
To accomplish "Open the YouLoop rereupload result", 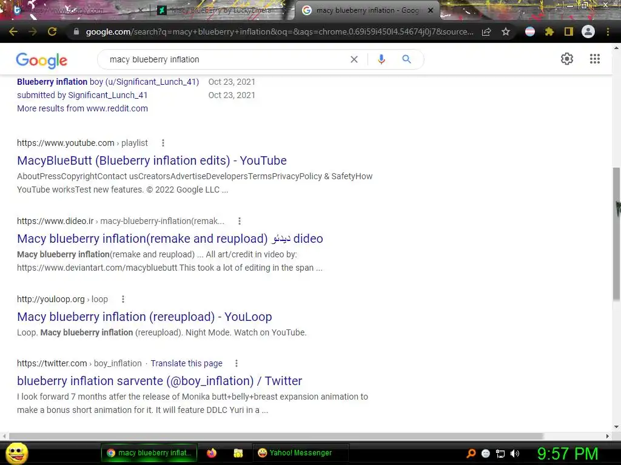I will coord(144,317).
